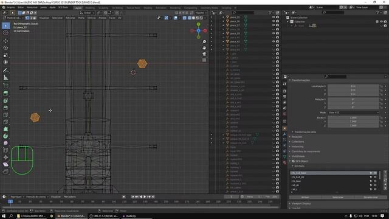The height and width of the screenshot is (219, 389).
Task: Click the Atribuir button under SCS Parts
Action: pos(305,197)
